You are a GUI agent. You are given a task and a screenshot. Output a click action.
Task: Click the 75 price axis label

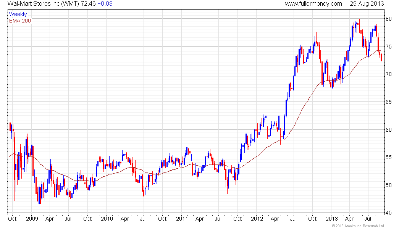[388, 47]
